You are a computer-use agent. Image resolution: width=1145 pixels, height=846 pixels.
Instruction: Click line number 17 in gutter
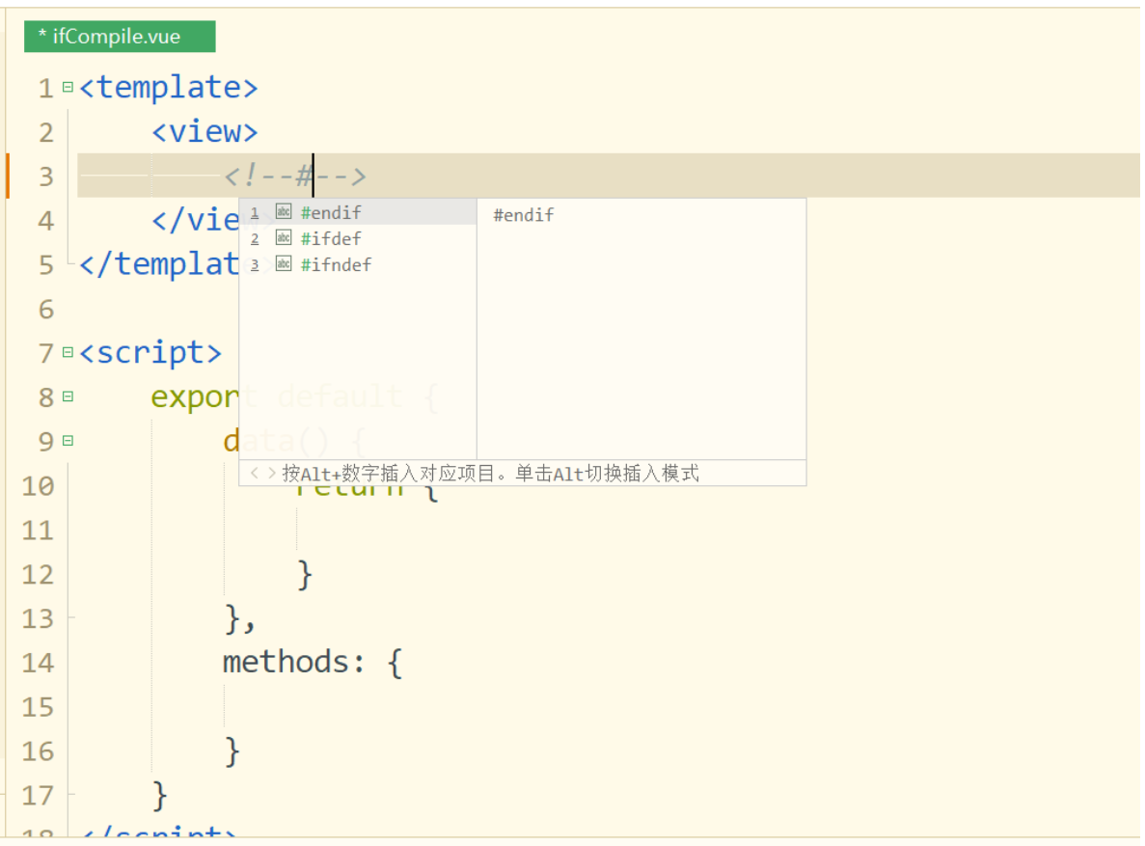(x=38, y=796)
